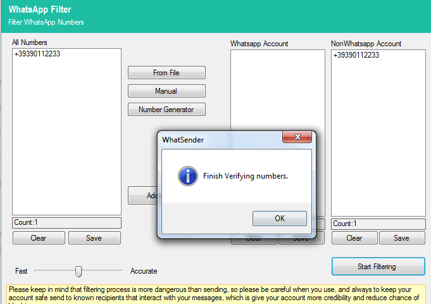Open Manual number entry
Screen dimensions: 431x304
166,91
